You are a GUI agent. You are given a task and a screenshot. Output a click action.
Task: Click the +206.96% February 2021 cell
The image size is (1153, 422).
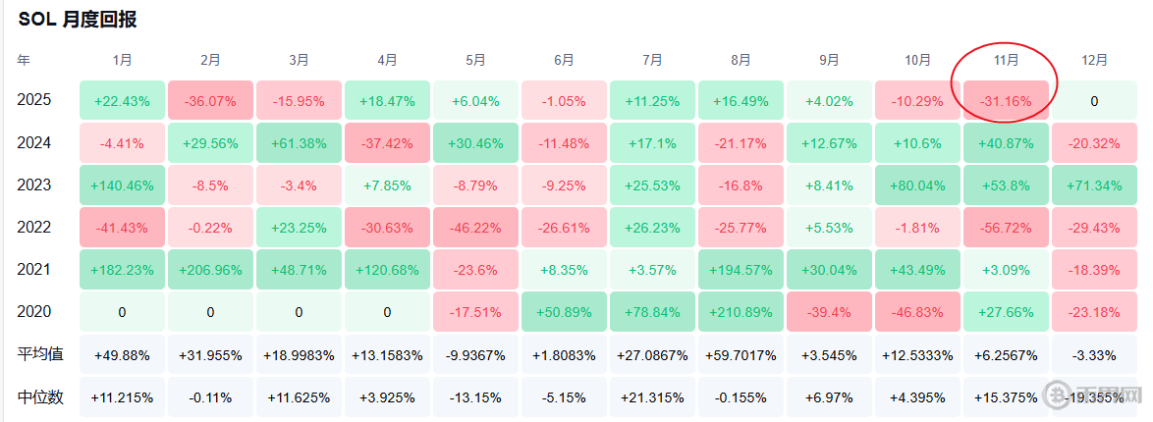[x=210, y=269]
